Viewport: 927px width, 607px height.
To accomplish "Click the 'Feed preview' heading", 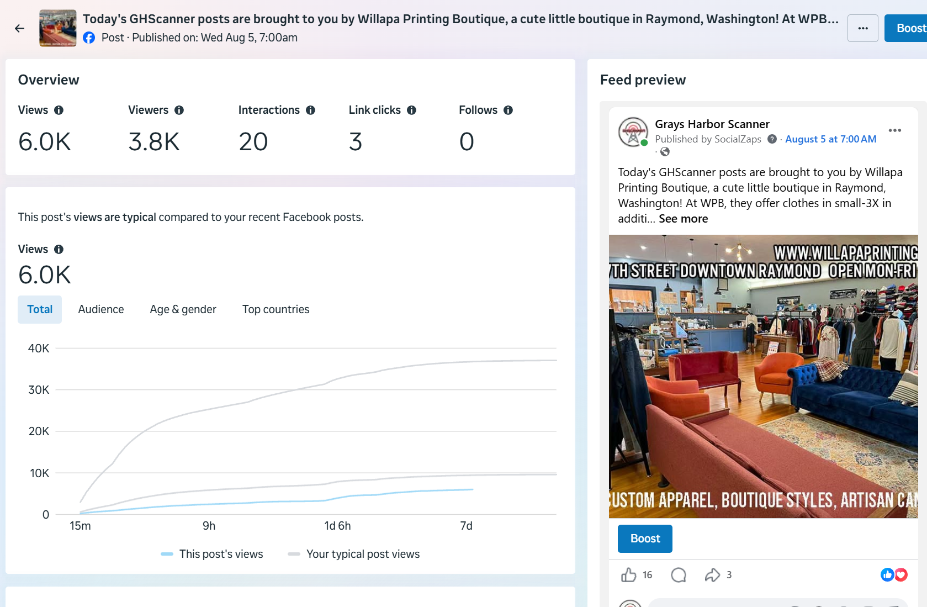I will point(643,80).
